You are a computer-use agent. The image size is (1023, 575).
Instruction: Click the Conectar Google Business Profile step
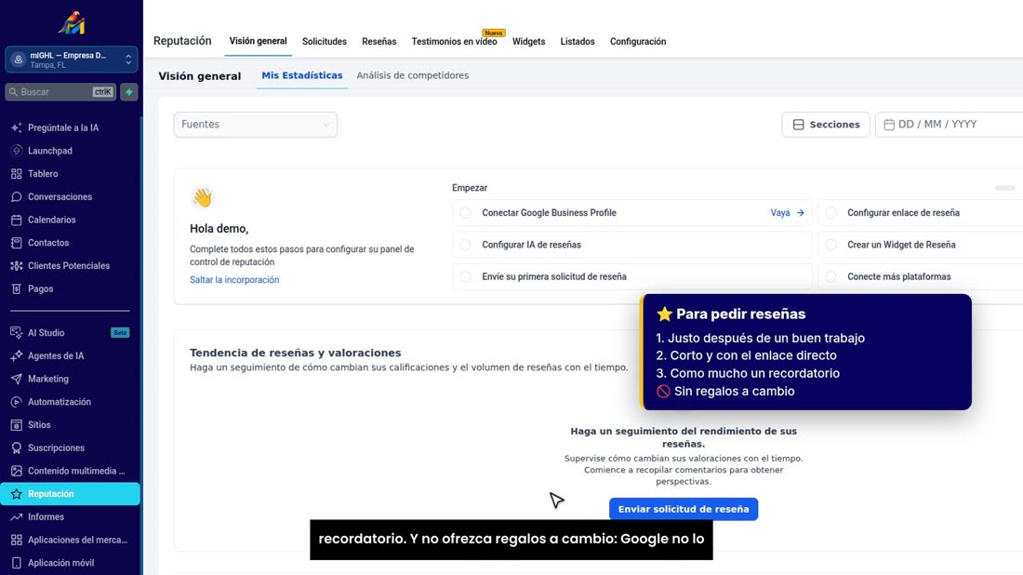pos(632,213)
